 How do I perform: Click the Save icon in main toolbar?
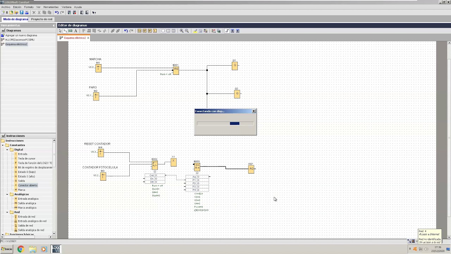coord(21,12)
